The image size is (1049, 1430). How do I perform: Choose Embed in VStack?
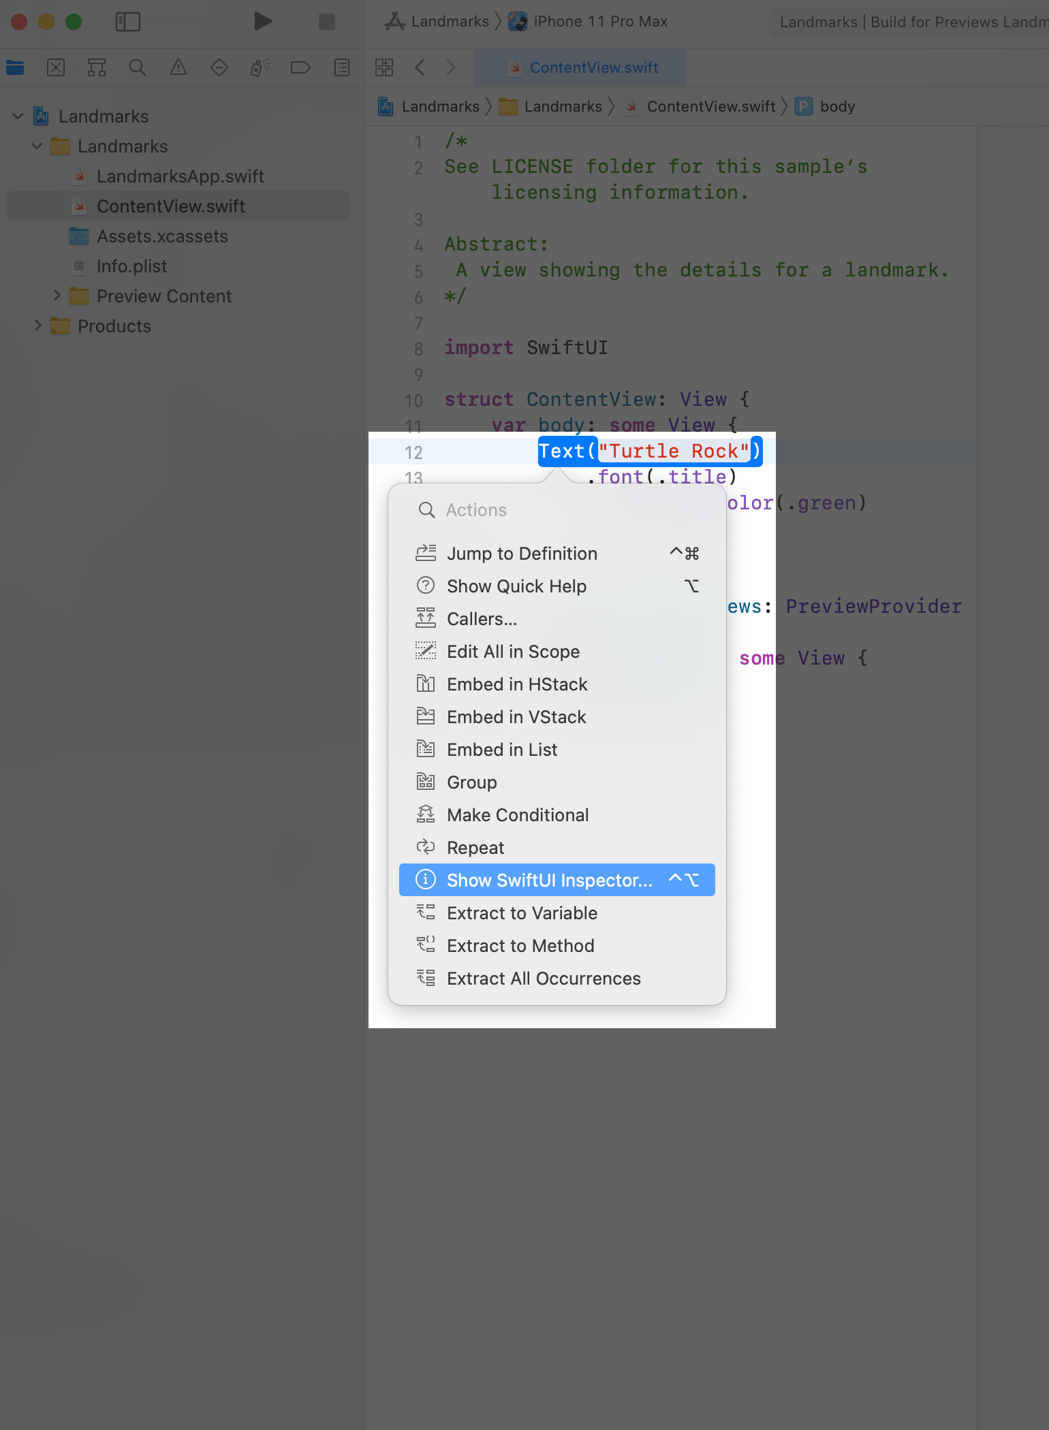point(557,717)
